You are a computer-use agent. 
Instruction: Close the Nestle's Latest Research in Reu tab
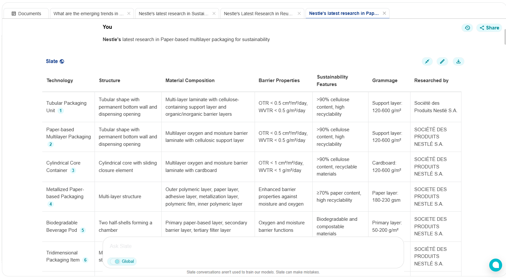(299, 14)
